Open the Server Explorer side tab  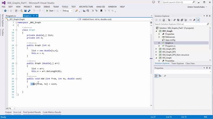pos(3,20)
